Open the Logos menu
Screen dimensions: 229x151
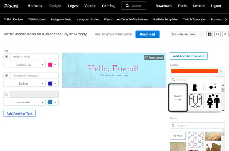pos(73,6)
